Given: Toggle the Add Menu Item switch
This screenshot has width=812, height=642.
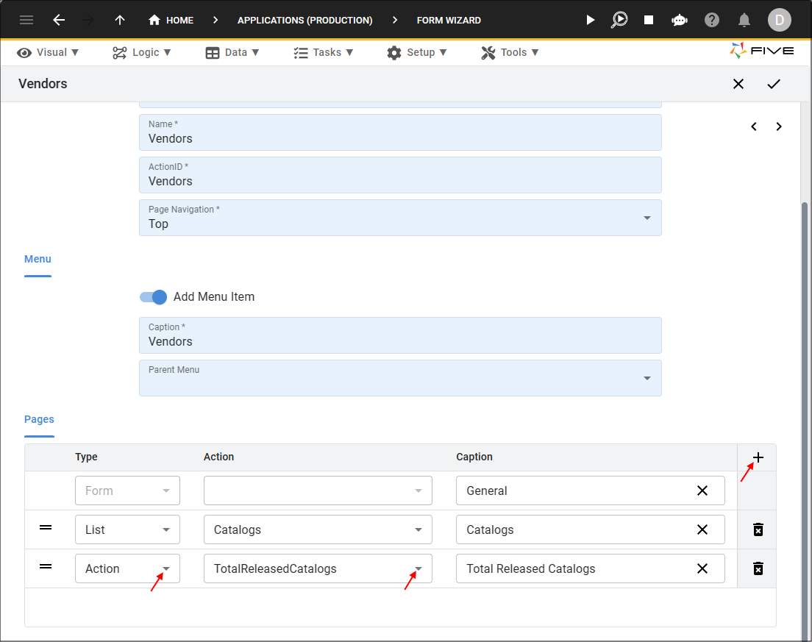Looking at the screenshot, I should tap(153, 296).
